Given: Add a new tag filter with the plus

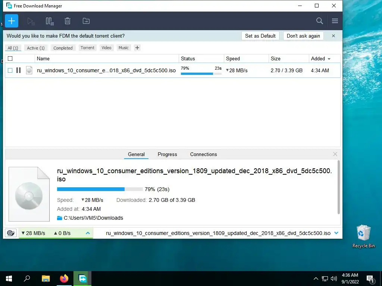Looking at the screenshot, I should [137, 48].
